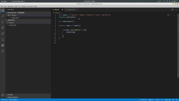The image size is (179, 101).
Task: Open the Selection menu
Action: 11,6
